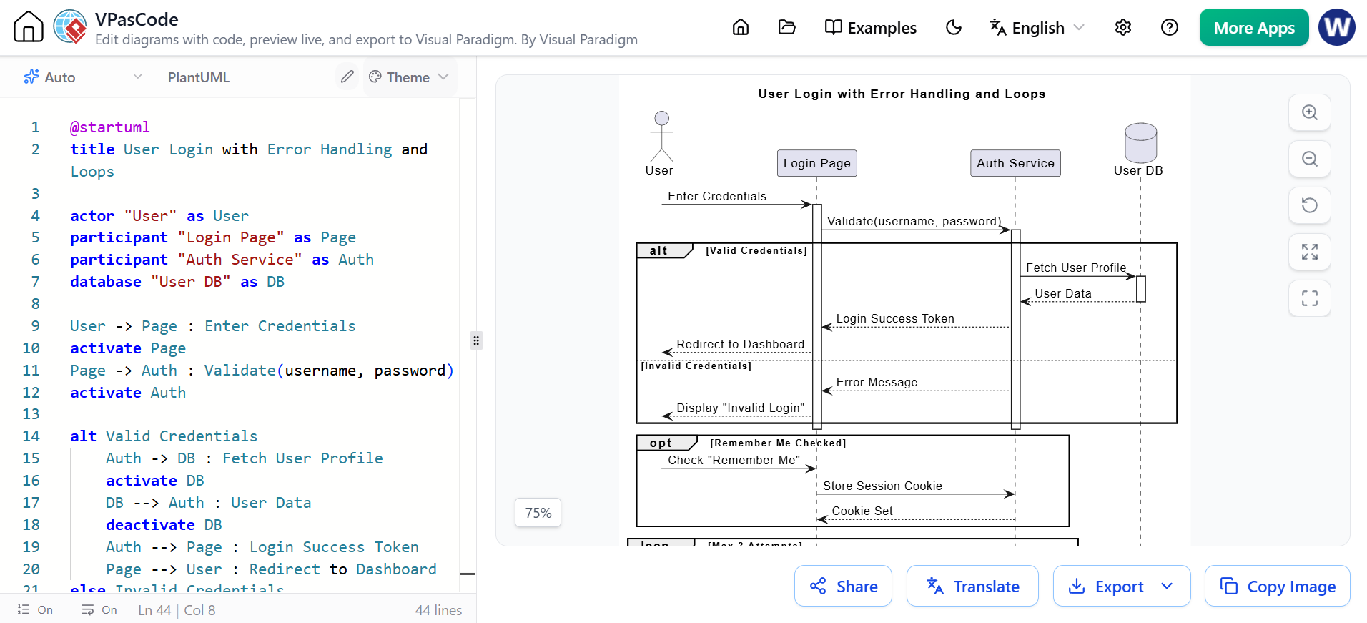1367x623 pixels.
Task: Click 'Redirect to Dashboard' message in diagram
Action: [x=740, y=344]
